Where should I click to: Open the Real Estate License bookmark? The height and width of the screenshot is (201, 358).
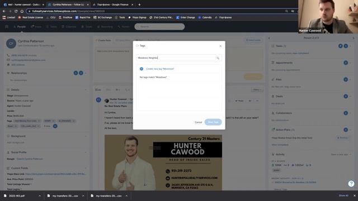coord(31,17)
